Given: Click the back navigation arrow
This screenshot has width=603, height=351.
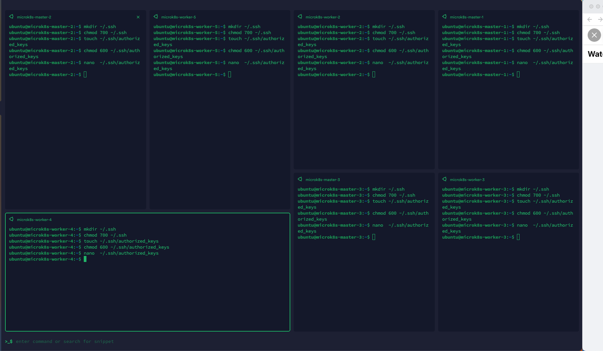Looking at the screenshot, I should point(589,19).
